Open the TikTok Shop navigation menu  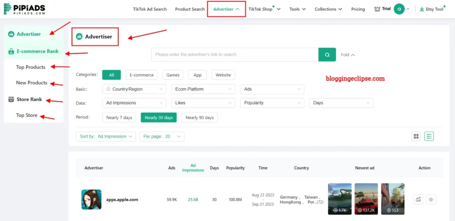point(264,9)
